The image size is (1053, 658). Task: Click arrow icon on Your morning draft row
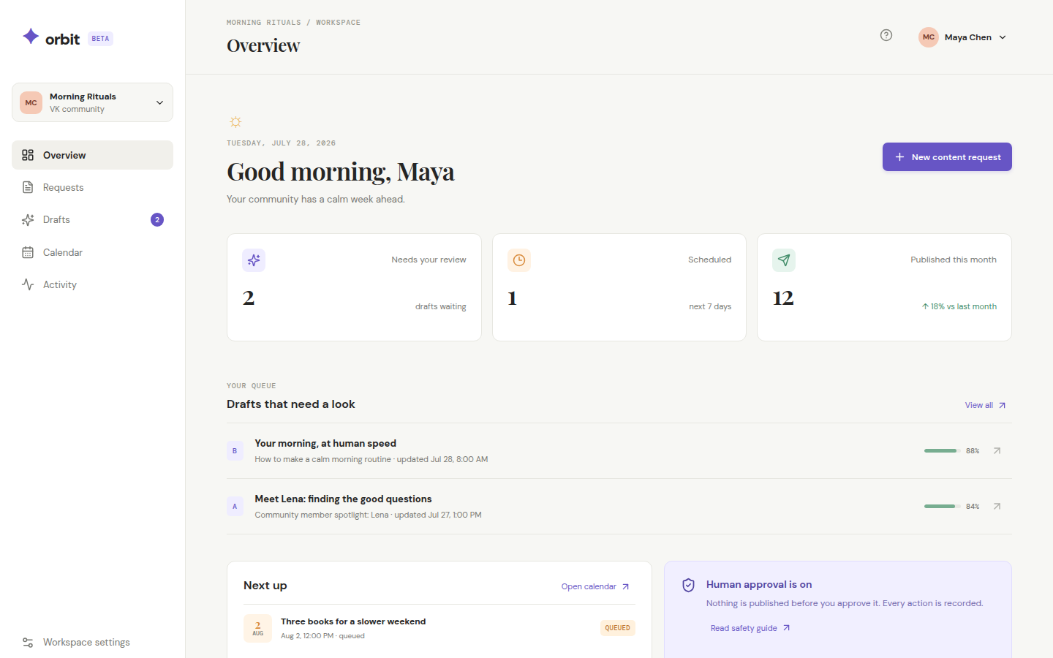coord(997,451)
